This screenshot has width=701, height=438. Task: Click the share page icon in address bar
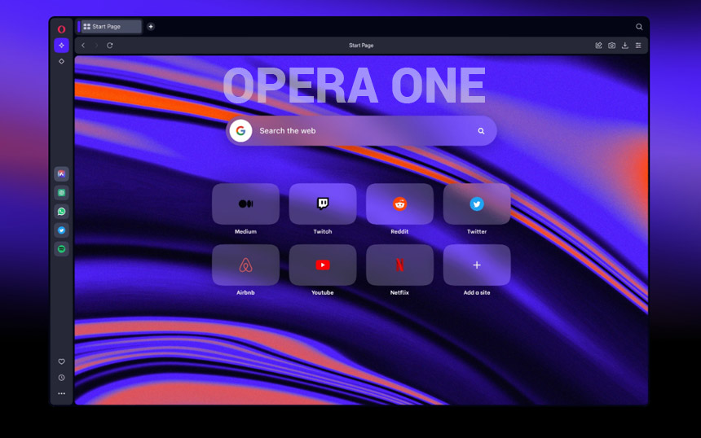coord(598,46)
